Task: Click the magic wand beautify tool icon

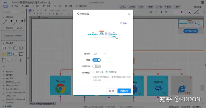Action: tap(197, 12)
